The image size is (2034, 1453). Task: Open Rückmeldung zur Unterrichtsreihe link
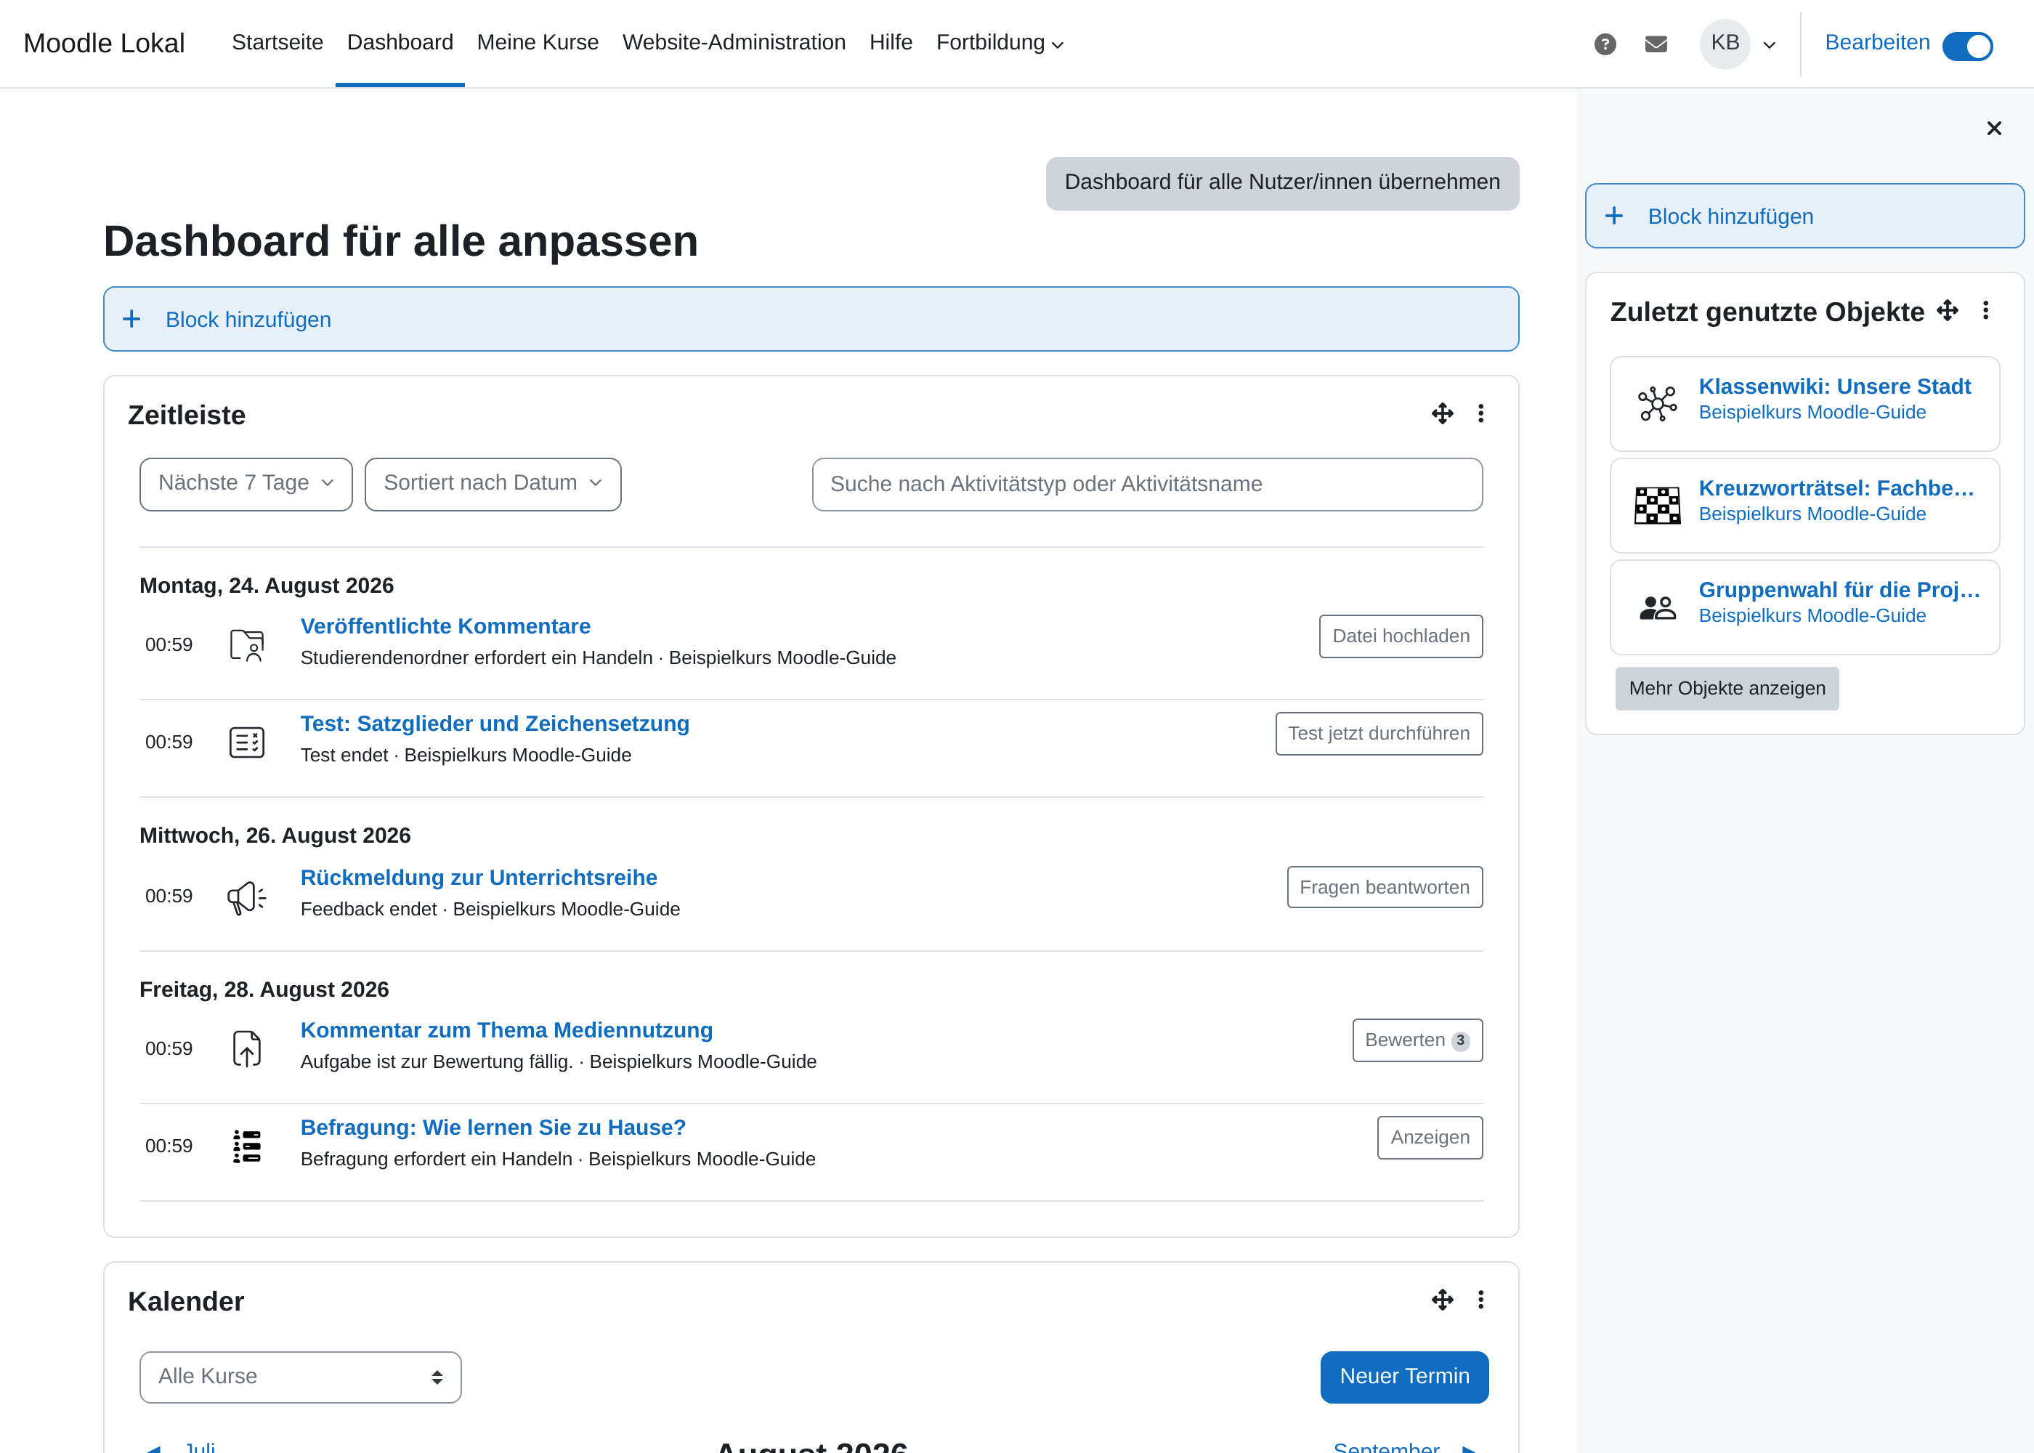coord(479,878)
